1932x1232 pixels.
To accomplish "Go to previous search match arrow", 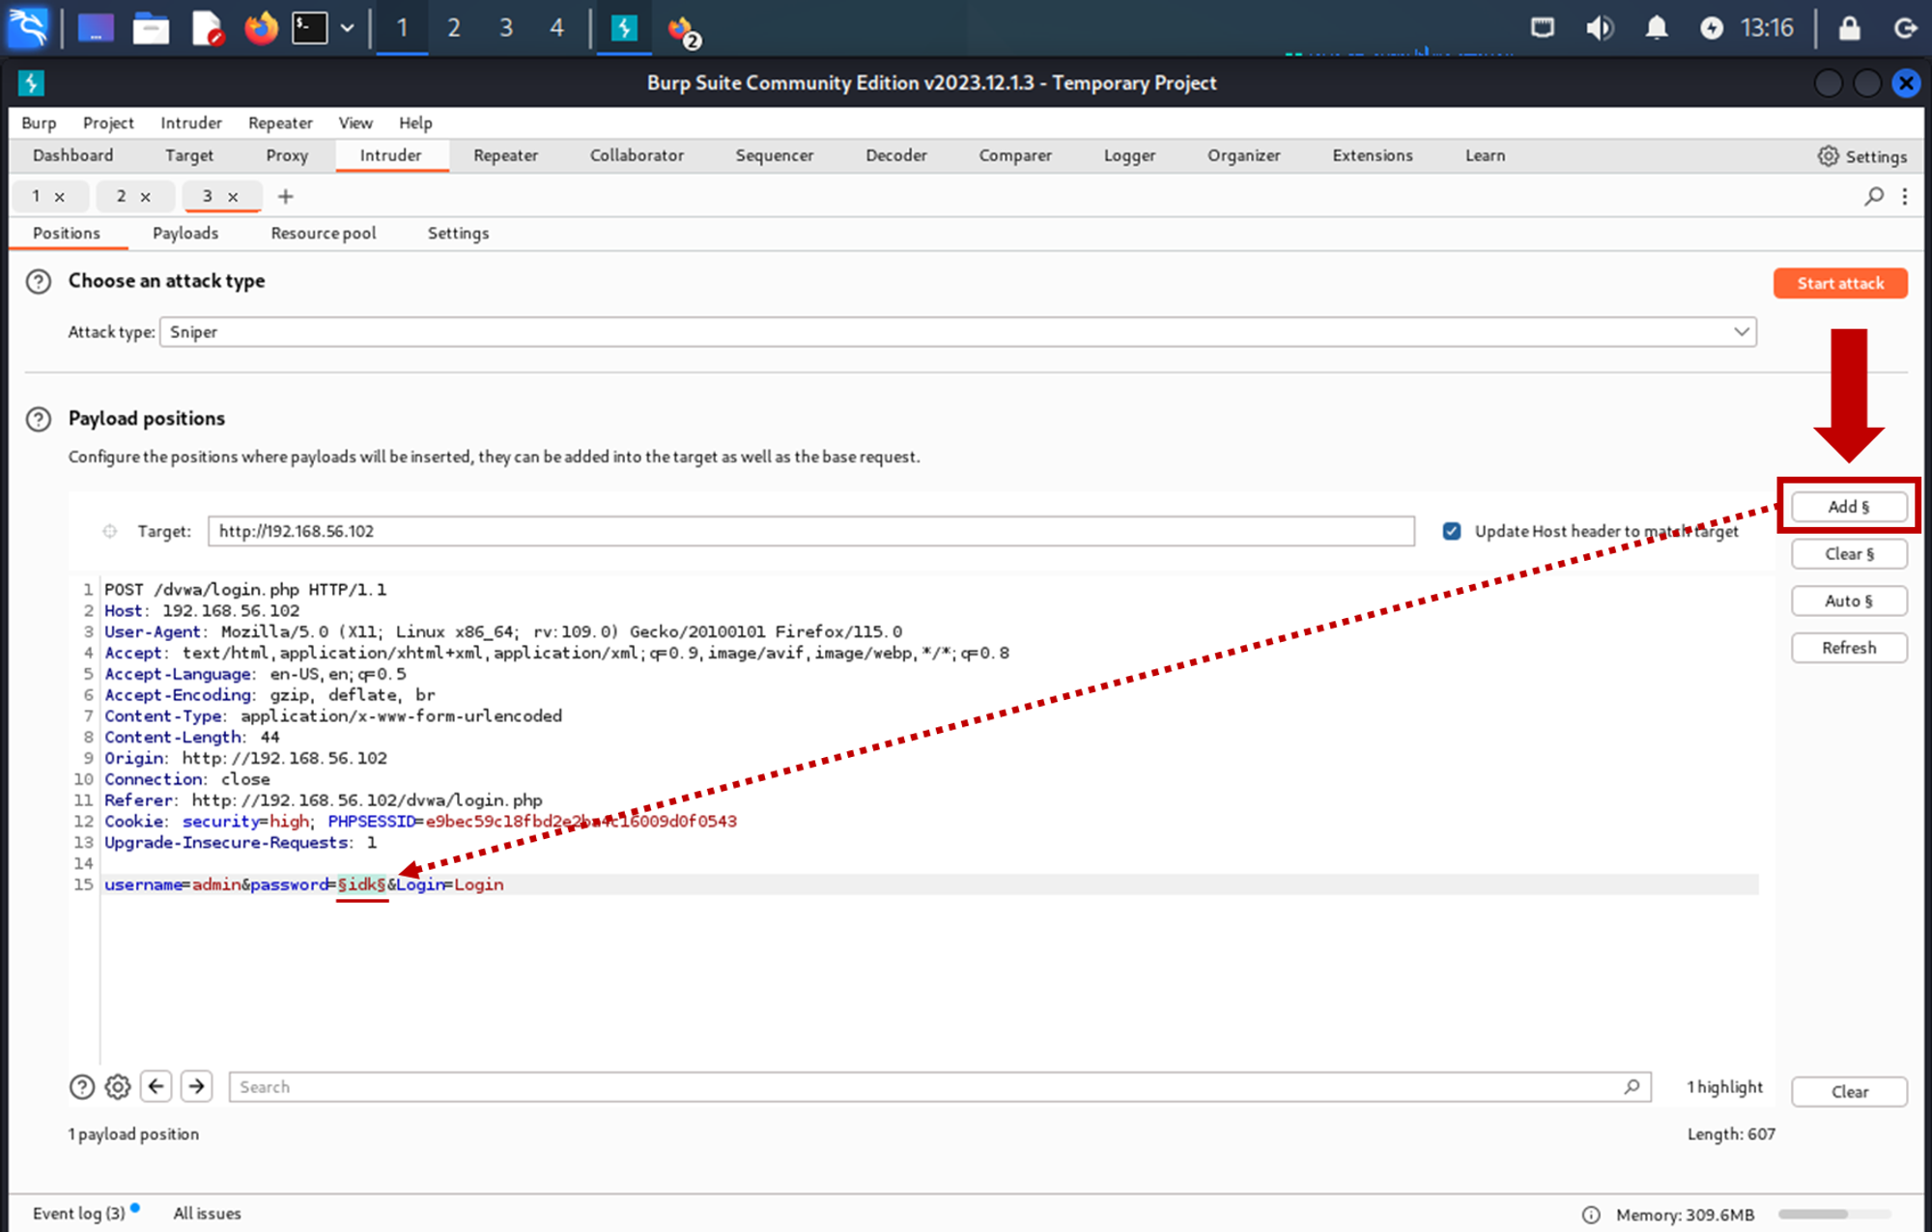I will pyautogui.click(x=156, y=1087).
